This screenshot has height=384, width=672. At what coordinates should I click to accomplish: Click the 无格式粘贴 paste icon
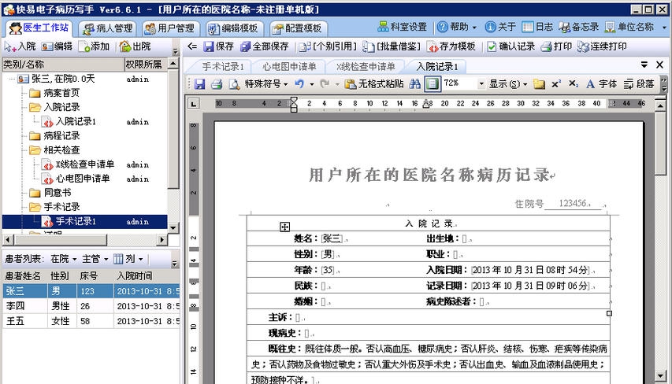click(x=375, y=83)
